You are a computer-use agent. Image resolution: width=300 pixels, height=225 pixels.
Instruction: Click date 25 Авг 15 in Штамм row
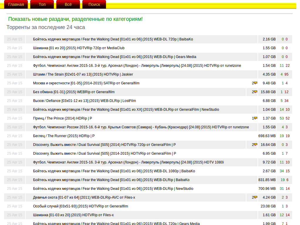click(15, 74)
